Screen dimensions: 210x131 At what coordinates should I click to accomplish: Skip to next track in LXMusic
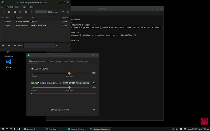(21, 12)
